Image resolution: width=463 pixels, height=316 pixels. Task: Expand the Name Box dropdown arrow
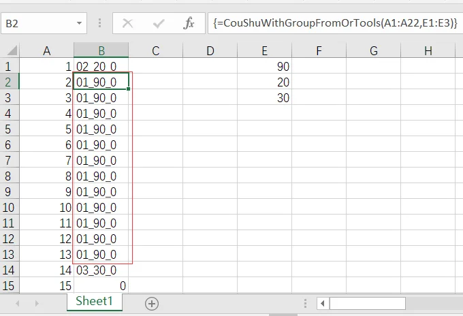pos(79,23)
